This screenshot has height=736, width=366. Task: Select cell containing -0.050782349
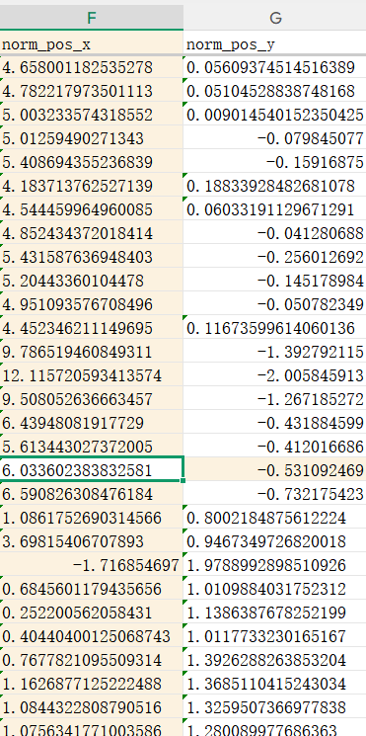click(x=274, y=303)
